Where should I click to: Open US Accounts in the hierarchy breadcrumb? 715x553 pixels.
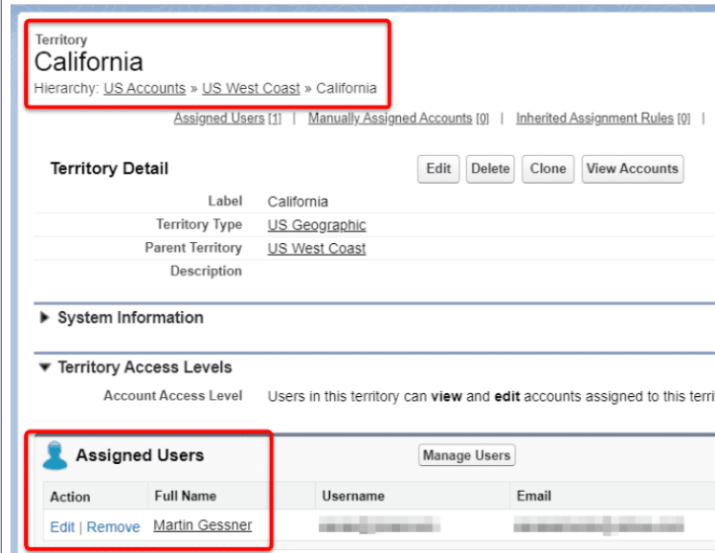coord(145,88)
